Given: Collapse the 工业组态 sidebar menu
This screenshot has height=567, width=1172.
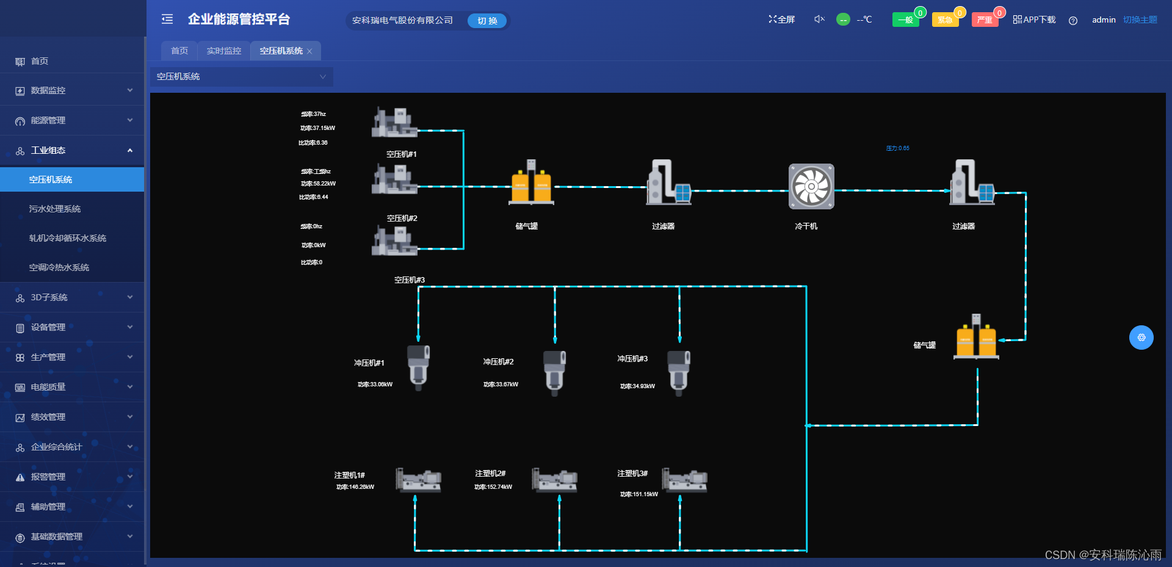Looking at the screenshot, I should click(72, 150).
